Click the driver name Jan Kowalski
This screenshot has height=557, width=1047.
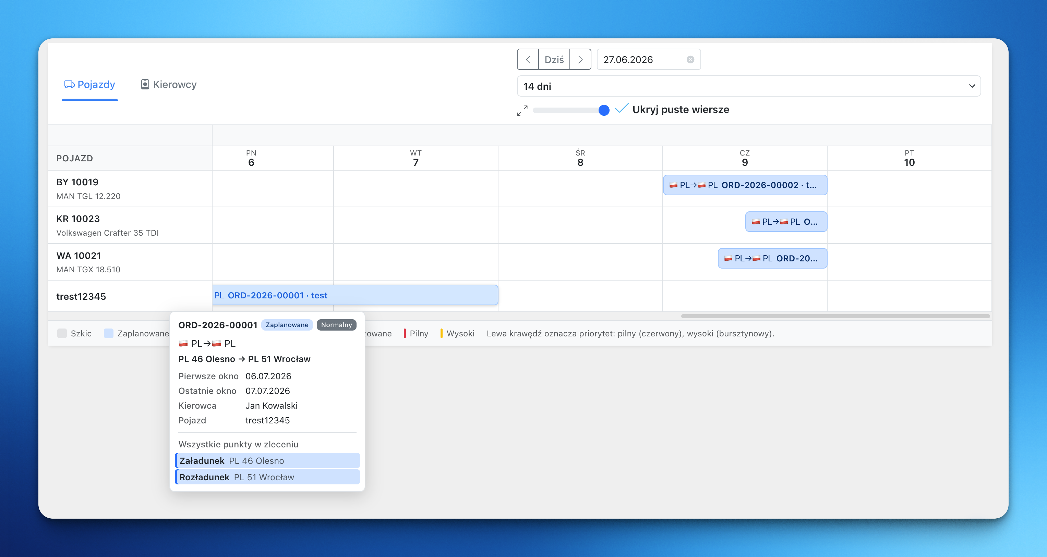pos(272,406)
